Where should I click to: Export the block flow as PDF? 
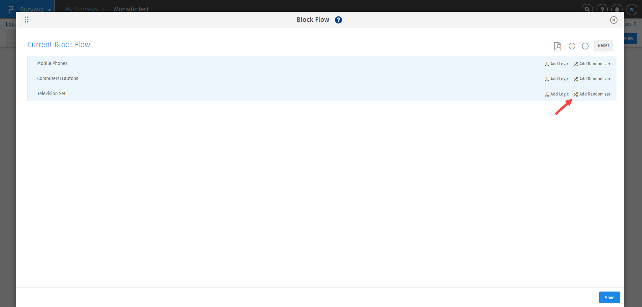pos(557,46)
